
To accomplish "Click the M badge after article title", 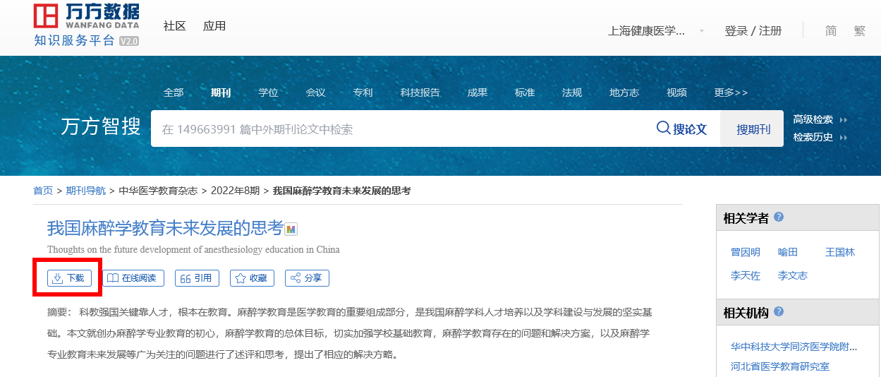I will pos(291,229).
